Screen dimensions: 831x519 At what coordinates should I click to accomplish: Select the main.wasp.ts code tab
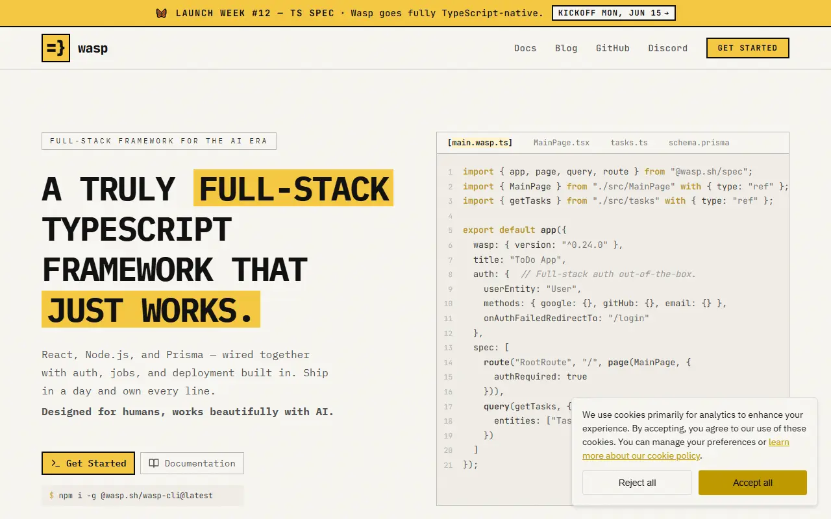(480, 143)
